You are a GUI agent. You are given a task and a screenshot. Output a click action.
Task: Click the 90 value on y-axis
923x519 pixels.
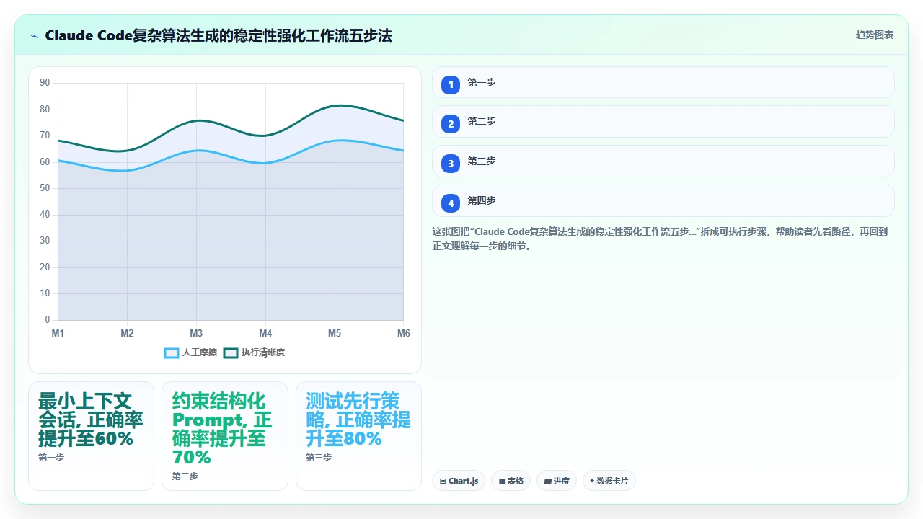pos(45,83)
